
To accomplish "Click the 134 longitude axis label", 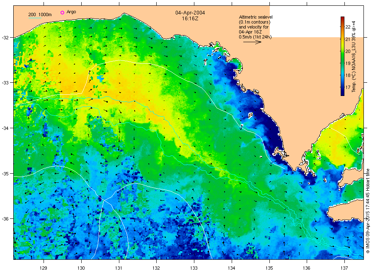I will 231,268.
